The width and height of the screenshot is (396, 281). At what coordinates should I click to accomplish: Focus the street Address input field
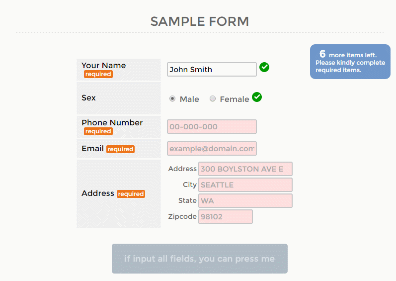click(245, 169)
